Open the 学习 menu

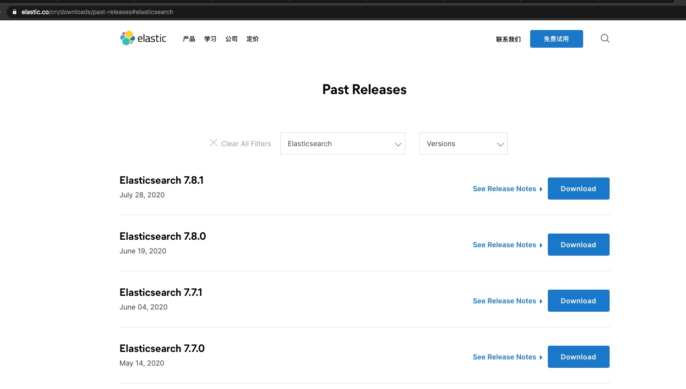click(210, 39)
